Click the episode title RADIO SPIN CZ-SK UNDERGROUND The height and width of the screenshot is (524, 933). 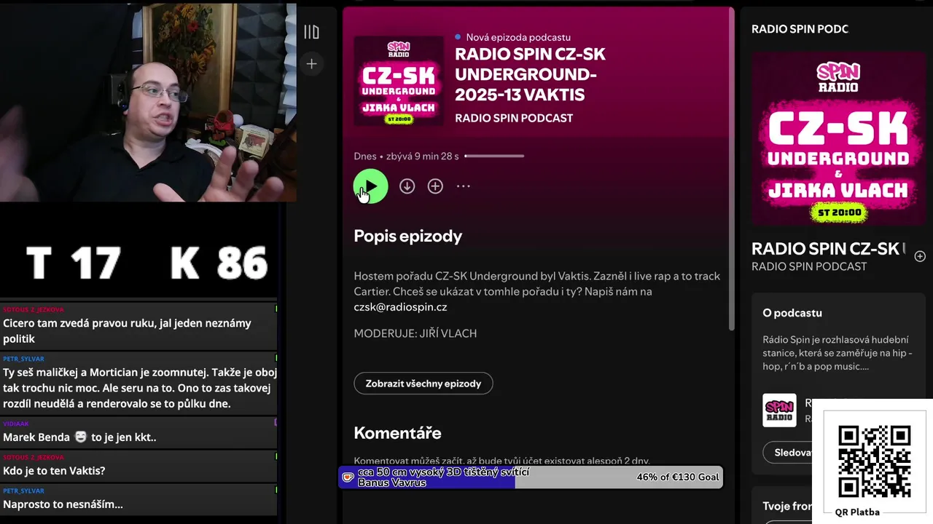[530, 74]
